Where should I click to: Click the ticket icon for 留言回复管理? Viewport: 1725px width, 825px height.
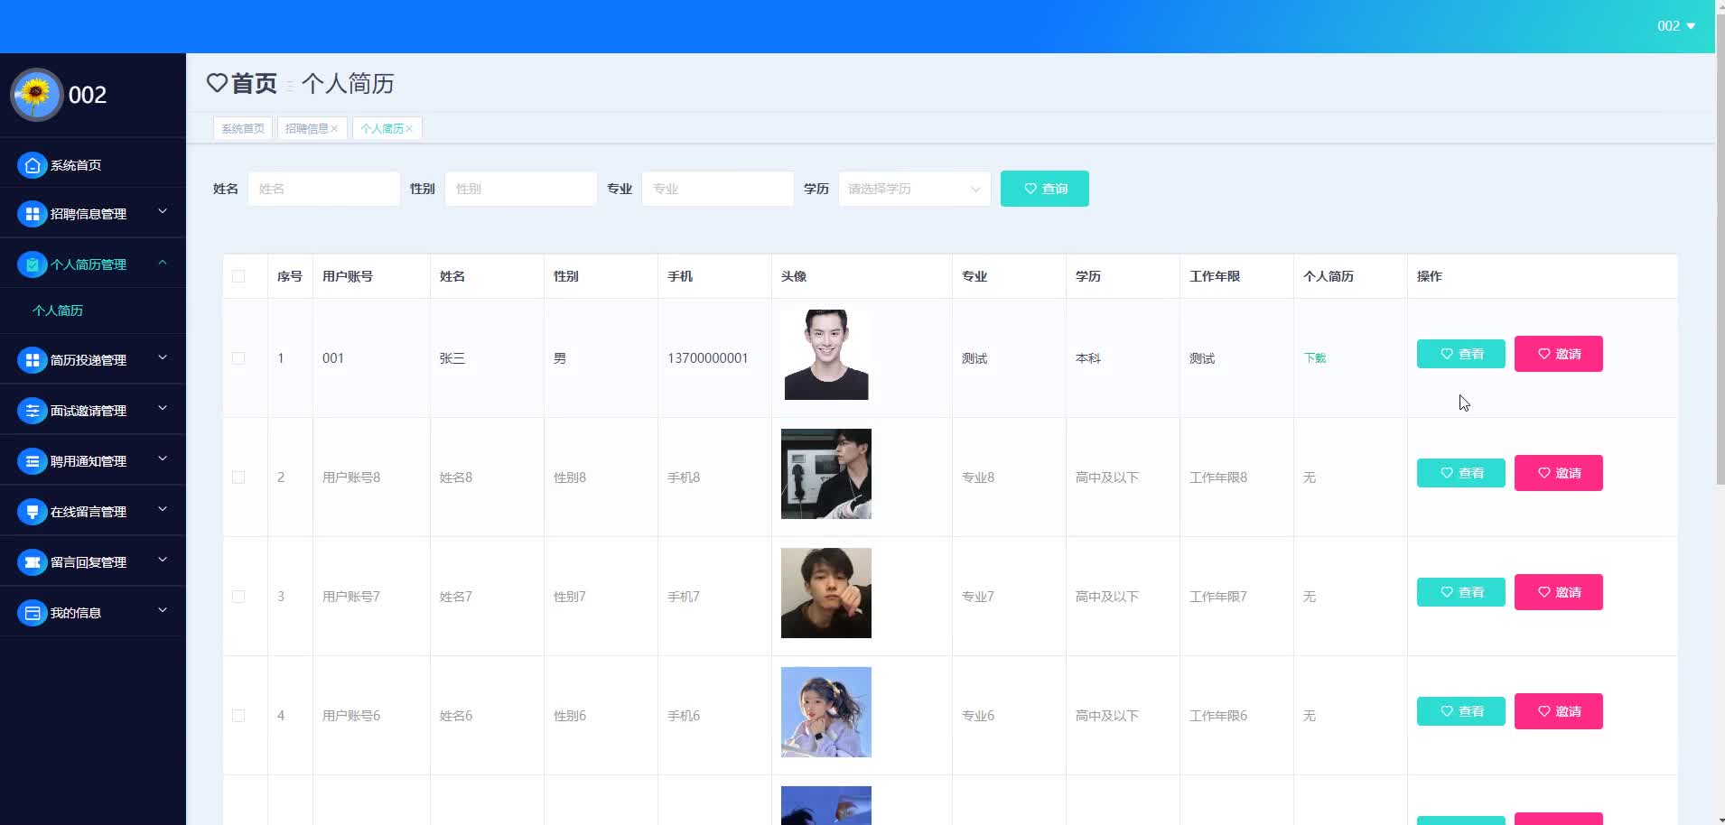[x=33, y=562]
